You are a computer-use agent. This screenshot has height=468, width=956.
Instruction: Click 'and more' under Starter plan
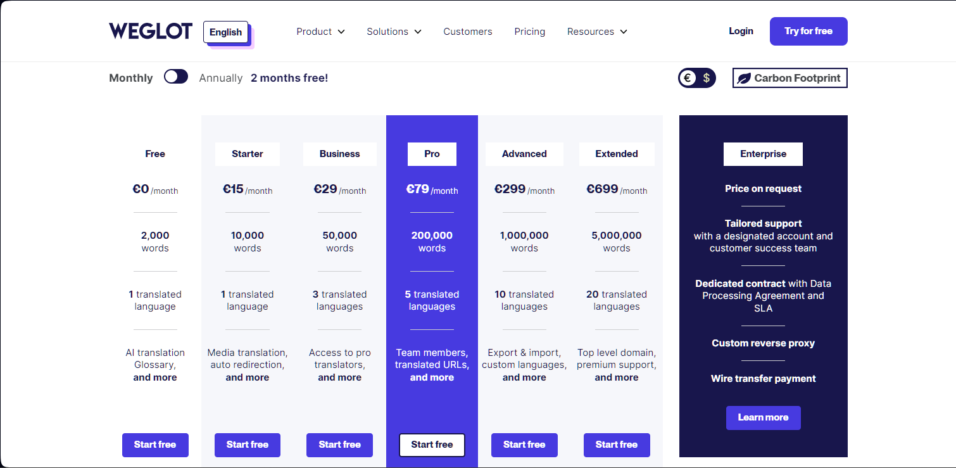(x=248, y=377)
